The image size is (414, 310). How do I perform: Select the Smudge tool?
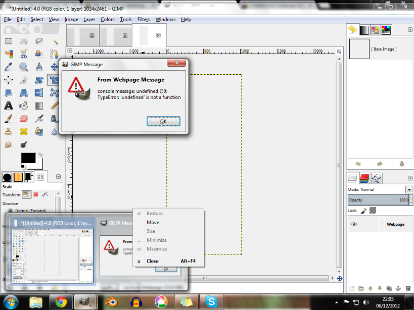click(x=9, y=144)
